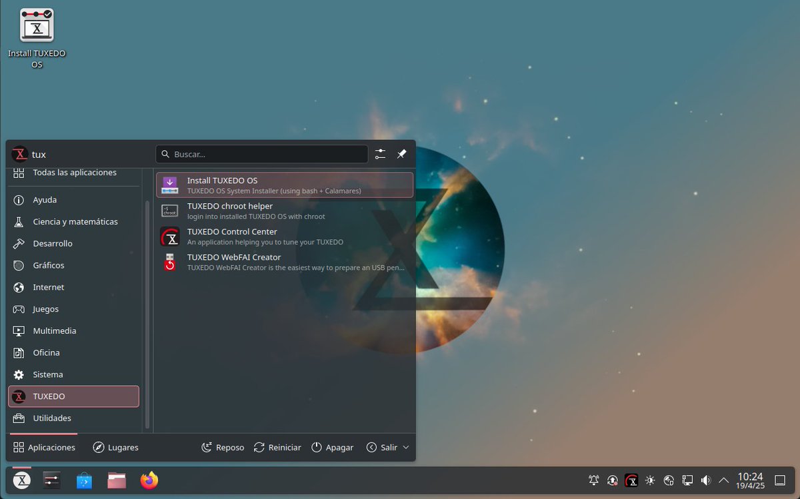Screen dimensions: 800x499
Task: Click Reiniciar to restart
Action: tap(277, 447)
